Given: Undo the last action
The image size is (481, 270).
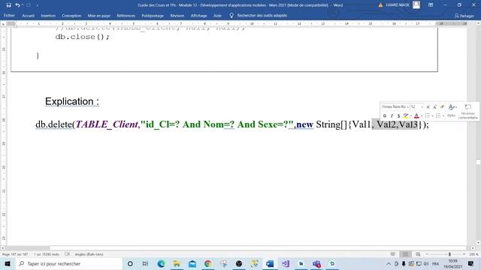Looking at the screenshot, I should click(17, 5).
